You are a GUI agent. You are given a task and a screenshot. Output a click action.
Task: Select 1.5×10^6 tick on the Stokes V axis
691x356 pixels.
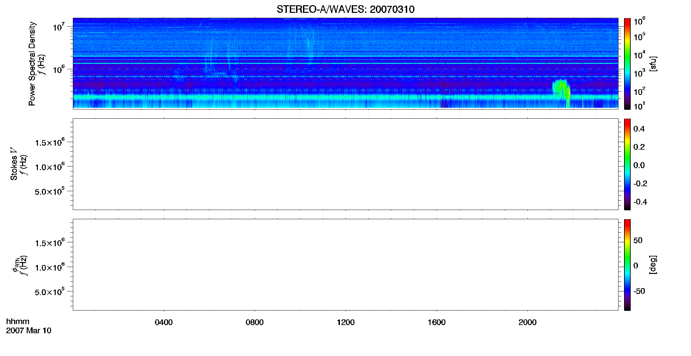50,142
